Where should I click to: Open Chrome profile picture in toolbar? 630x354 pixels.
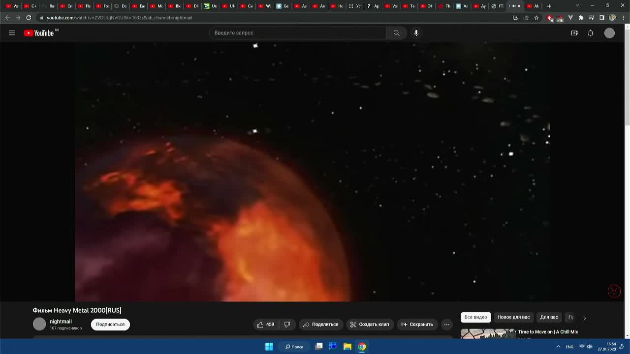coord(612,18)
